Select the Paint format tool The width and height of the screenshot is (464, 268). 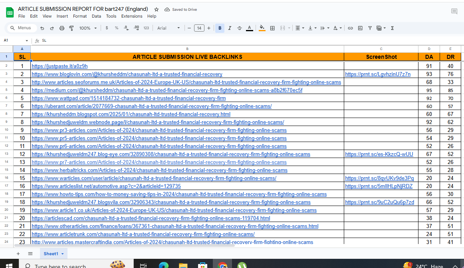click(71, 28)
